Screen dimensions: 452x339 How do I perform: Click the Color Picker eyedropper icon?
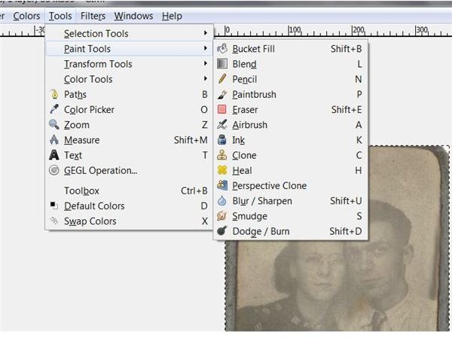coord(54,109)
